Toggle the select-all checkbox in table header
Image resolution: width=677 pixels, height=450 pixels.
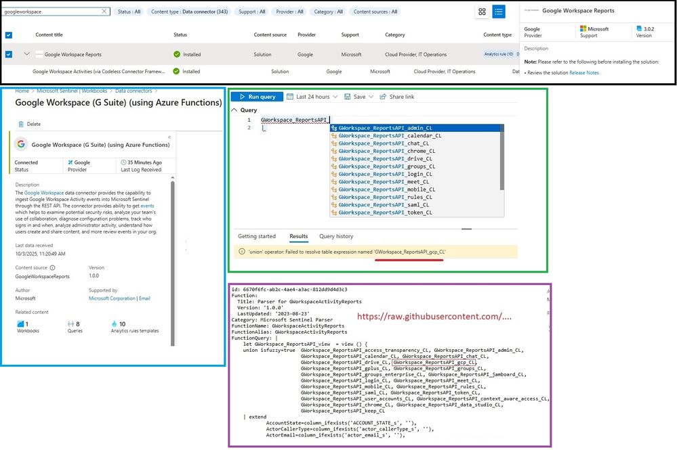point(9,35)
